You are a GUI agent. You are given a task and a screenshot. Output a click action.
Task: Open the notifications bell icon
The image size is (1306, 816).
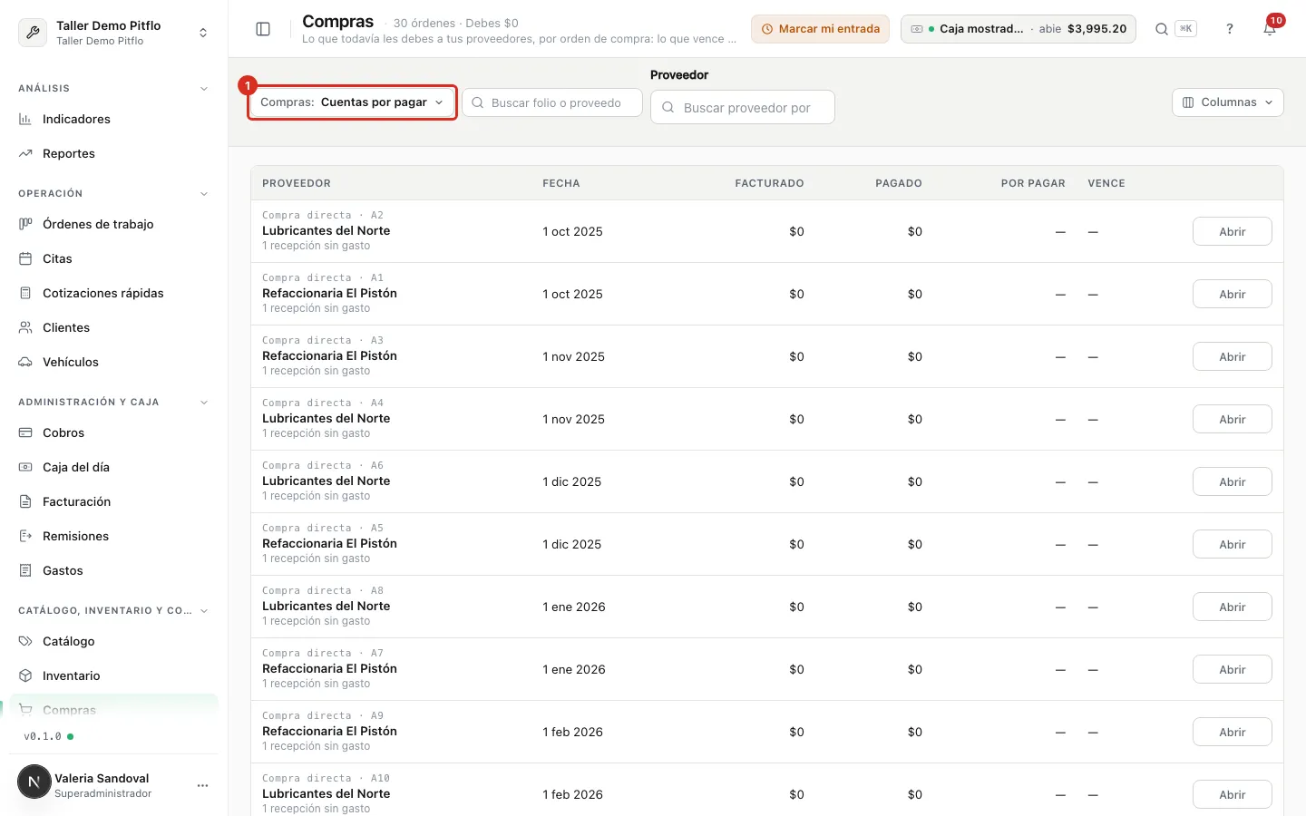[x=1270, y=29]
